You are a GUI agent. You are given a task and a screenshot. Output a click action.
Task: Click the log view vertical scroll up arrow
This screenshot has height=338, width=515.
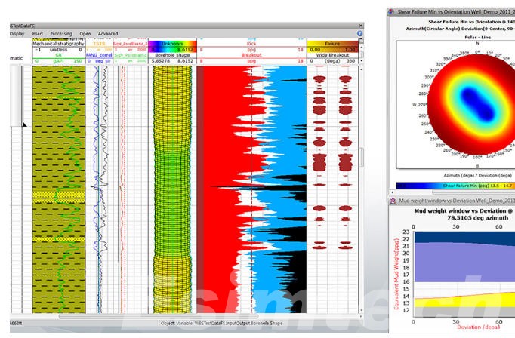point(361,69)
